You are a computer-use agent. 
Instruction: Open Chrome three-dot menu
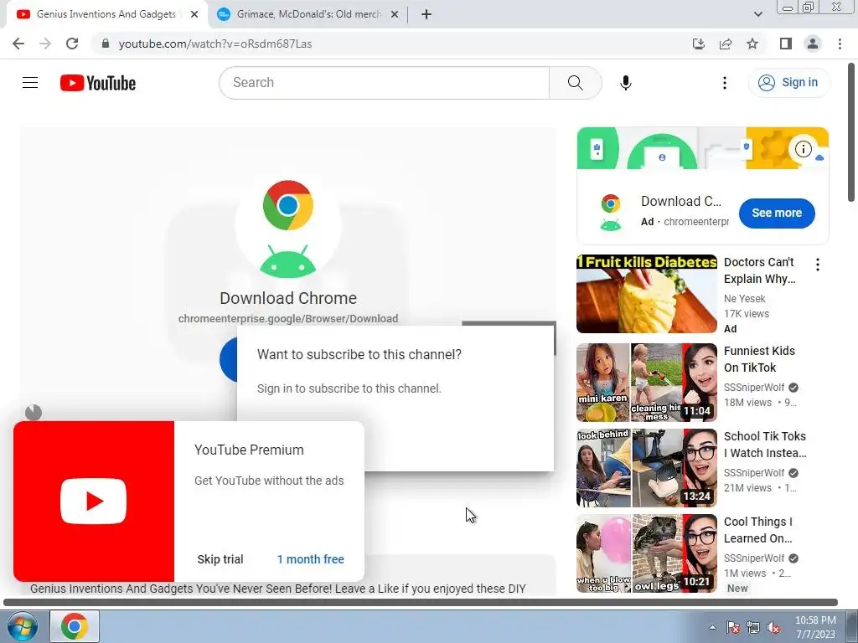coord(840,44)
